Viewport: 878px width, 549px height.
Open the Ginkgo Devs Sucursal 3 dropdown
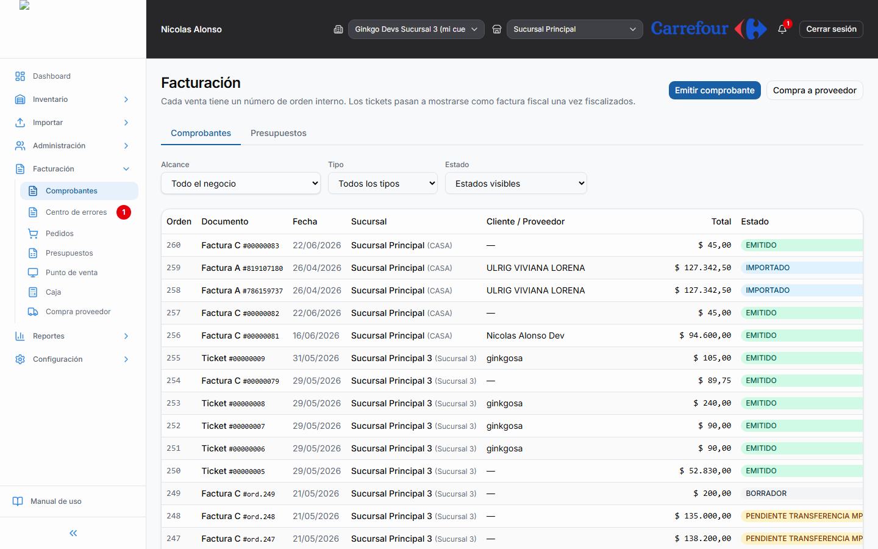pos(416,29)
